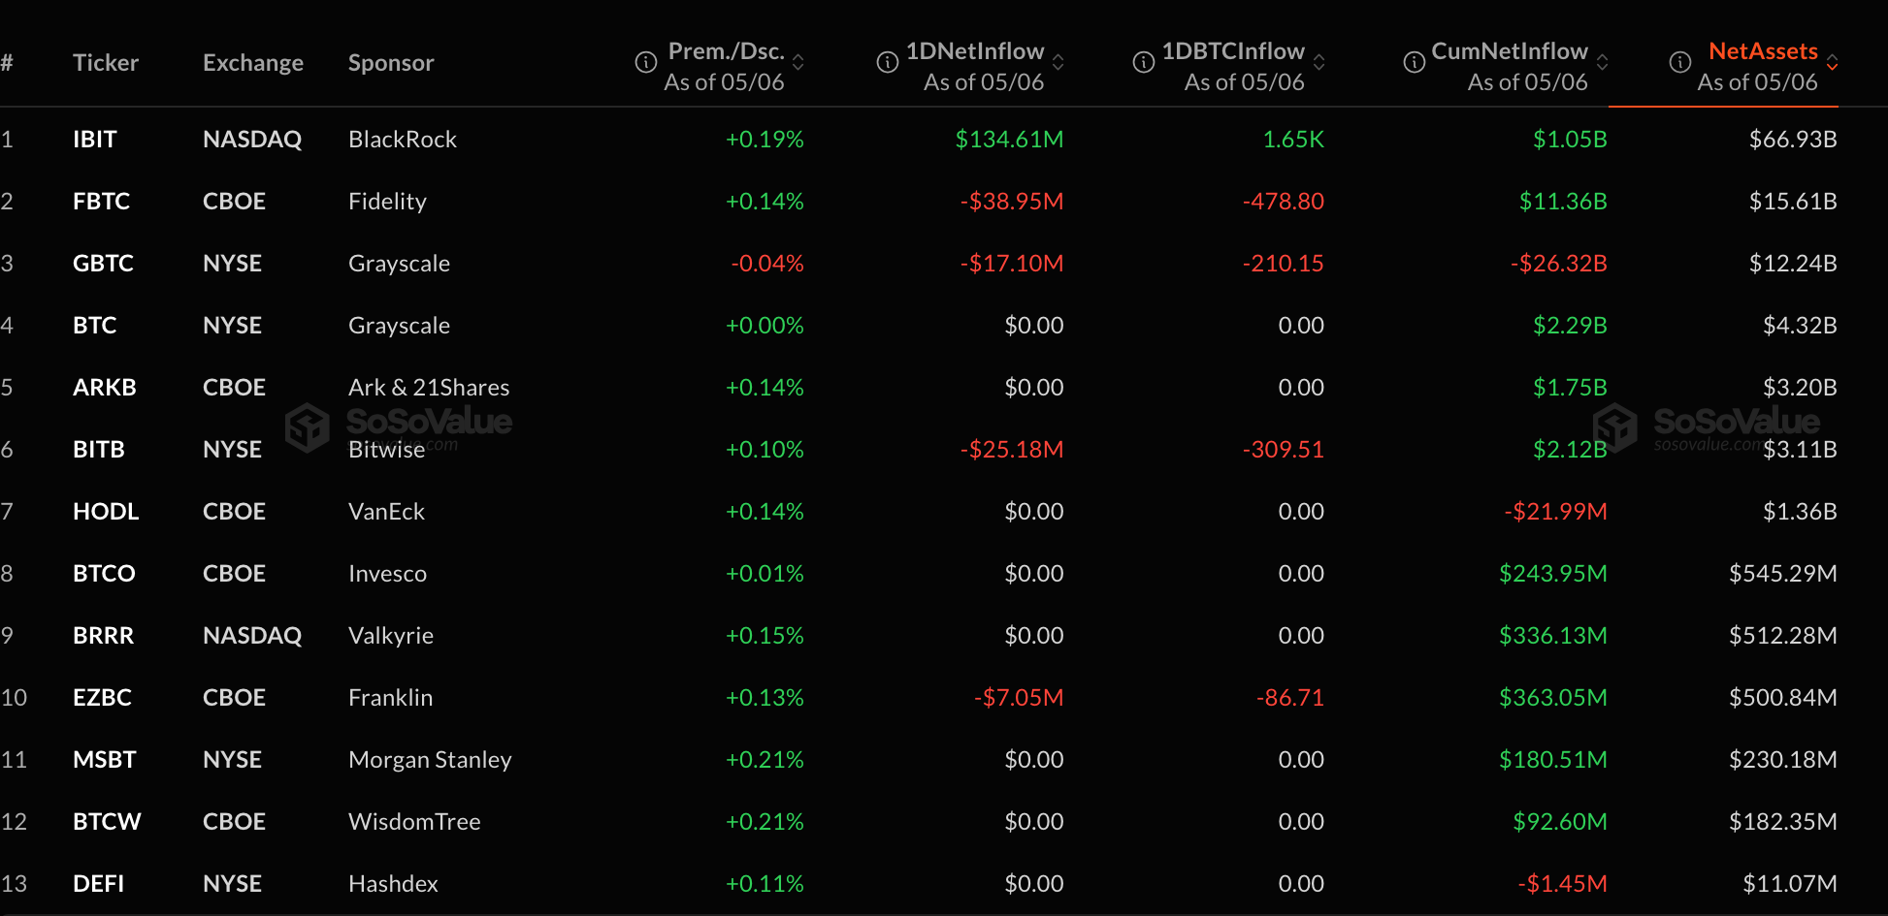Viewport: 1888px width, 916px height.
Task: Click the Franklin sponsor name
Action: tap(390, 698)
